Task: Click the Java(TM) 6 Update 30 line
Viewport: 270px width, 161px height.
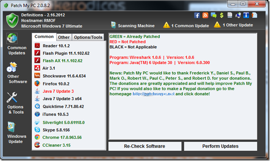Action: point(160,62)
